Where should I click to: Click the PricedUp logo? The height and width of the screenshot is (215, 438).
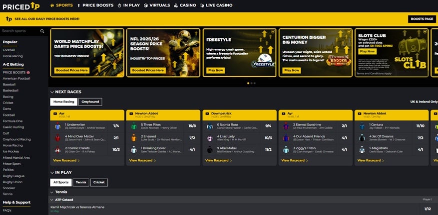pyautogui.click(x=21, y=6)
